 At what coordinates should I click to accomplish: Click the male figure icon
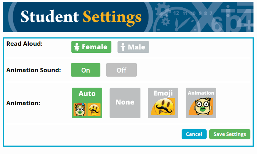point(123,47)
